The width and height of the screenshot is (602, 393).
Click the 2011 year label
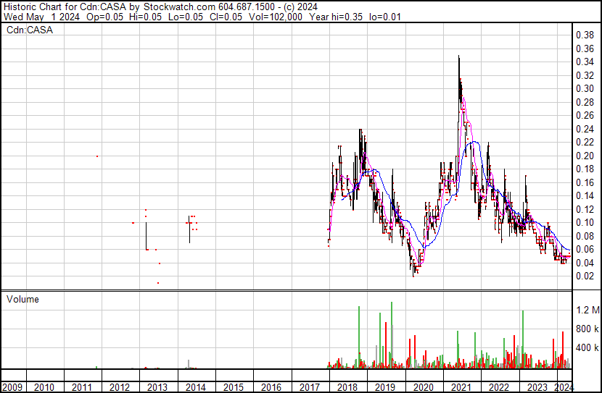tap(82, 387)
